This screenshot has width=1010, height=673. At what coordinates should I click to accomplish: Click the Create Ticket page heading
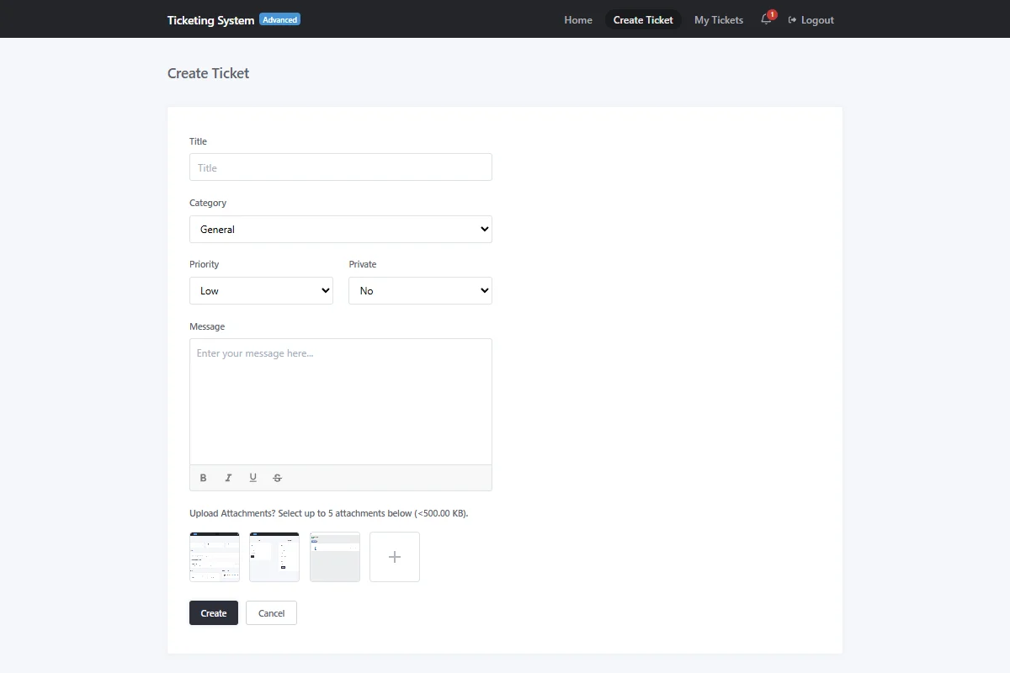click(209, 73)
